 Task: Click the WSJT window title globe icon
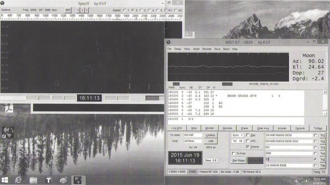pyautogui.click(x=168, y=42)
